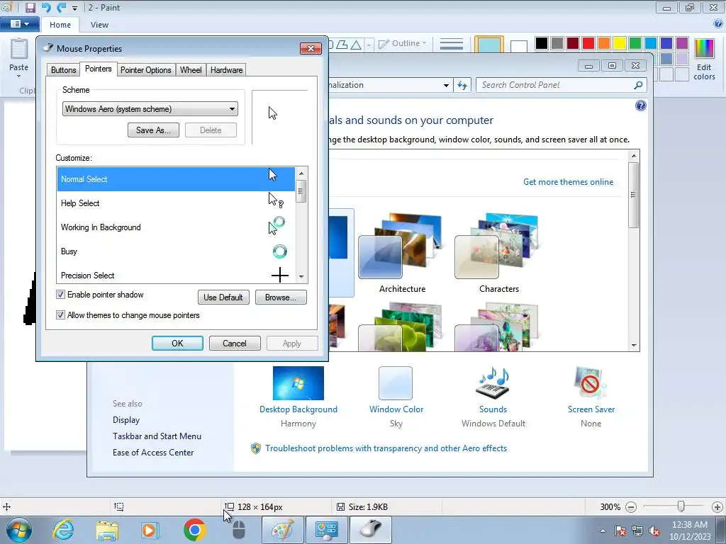Click the Personalization window help icon
The height and width of the screenshot is (544, 726).
point(640,106)
